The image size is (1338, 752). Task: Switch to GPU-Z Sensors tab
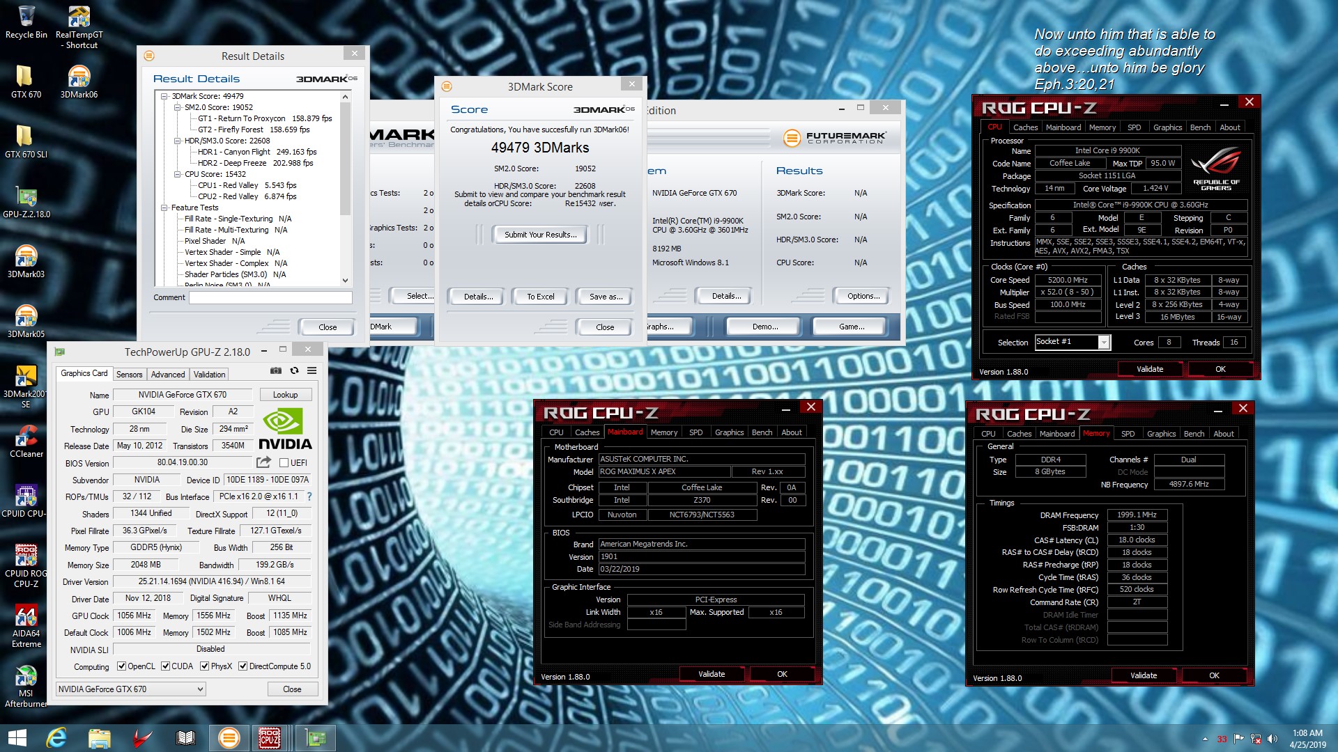[x=129, y=375]
